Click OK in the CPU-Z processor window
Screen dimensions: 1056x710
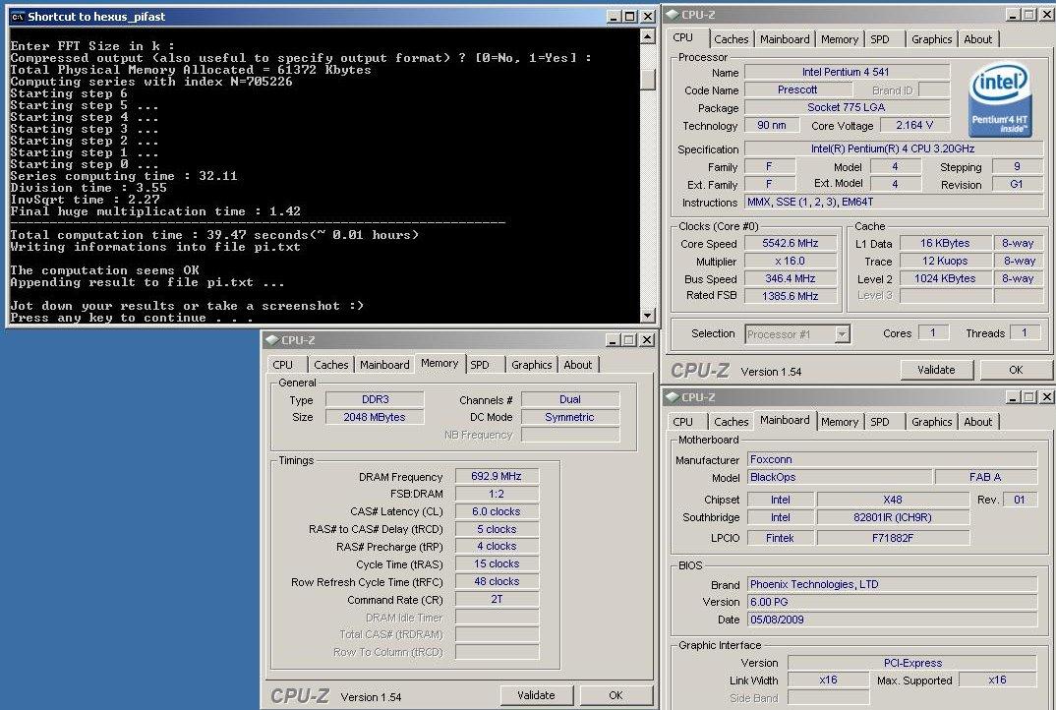point(1016,370)
